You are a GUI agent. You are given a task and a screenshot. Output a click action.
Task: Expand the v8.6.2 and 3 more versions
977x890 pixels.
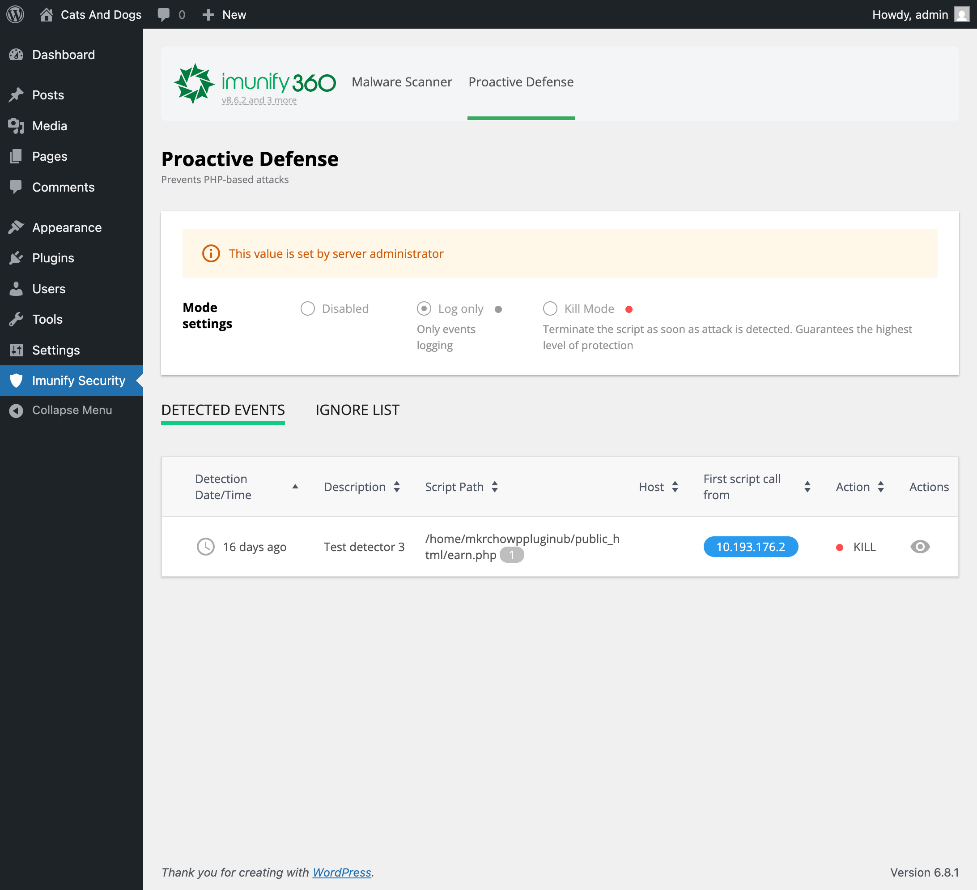[x=259, y=100]
